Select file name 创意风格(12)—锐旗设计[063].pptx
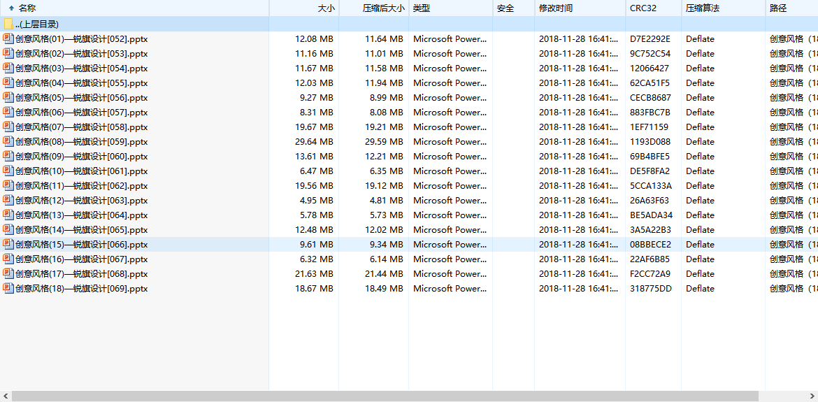The height and width of the screenshot is (402, 818). click(81, 200)
